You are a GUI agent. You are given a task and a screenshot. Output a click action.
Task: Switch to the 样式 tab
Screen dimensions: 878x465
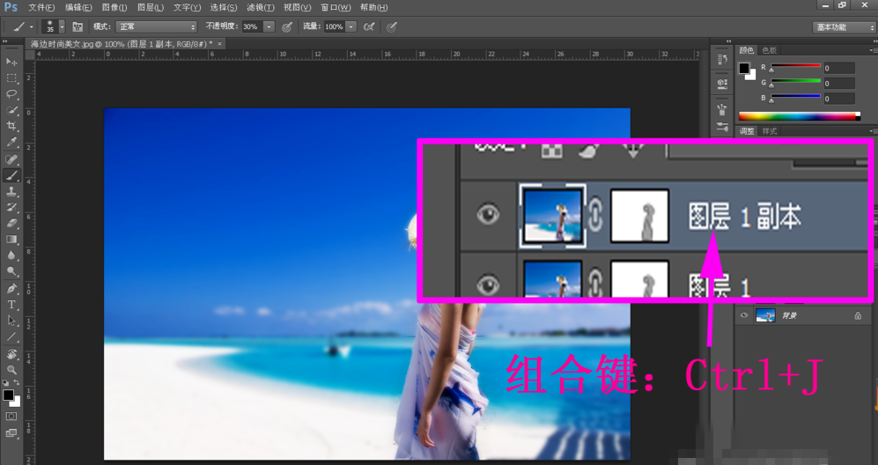(x=770, y=131)
